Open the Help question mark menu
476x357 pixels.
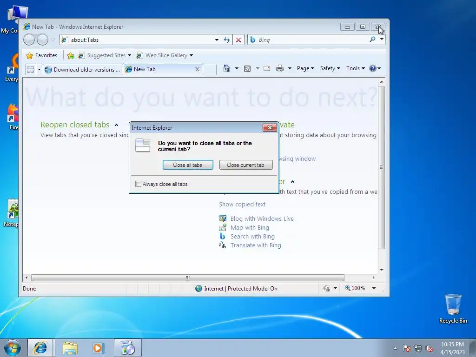click(375, 68)
